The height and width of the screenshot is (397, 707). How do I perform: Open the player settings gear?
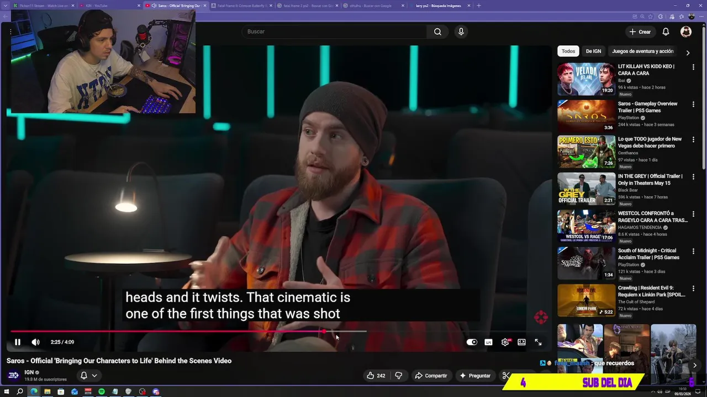tap(505, 342)
